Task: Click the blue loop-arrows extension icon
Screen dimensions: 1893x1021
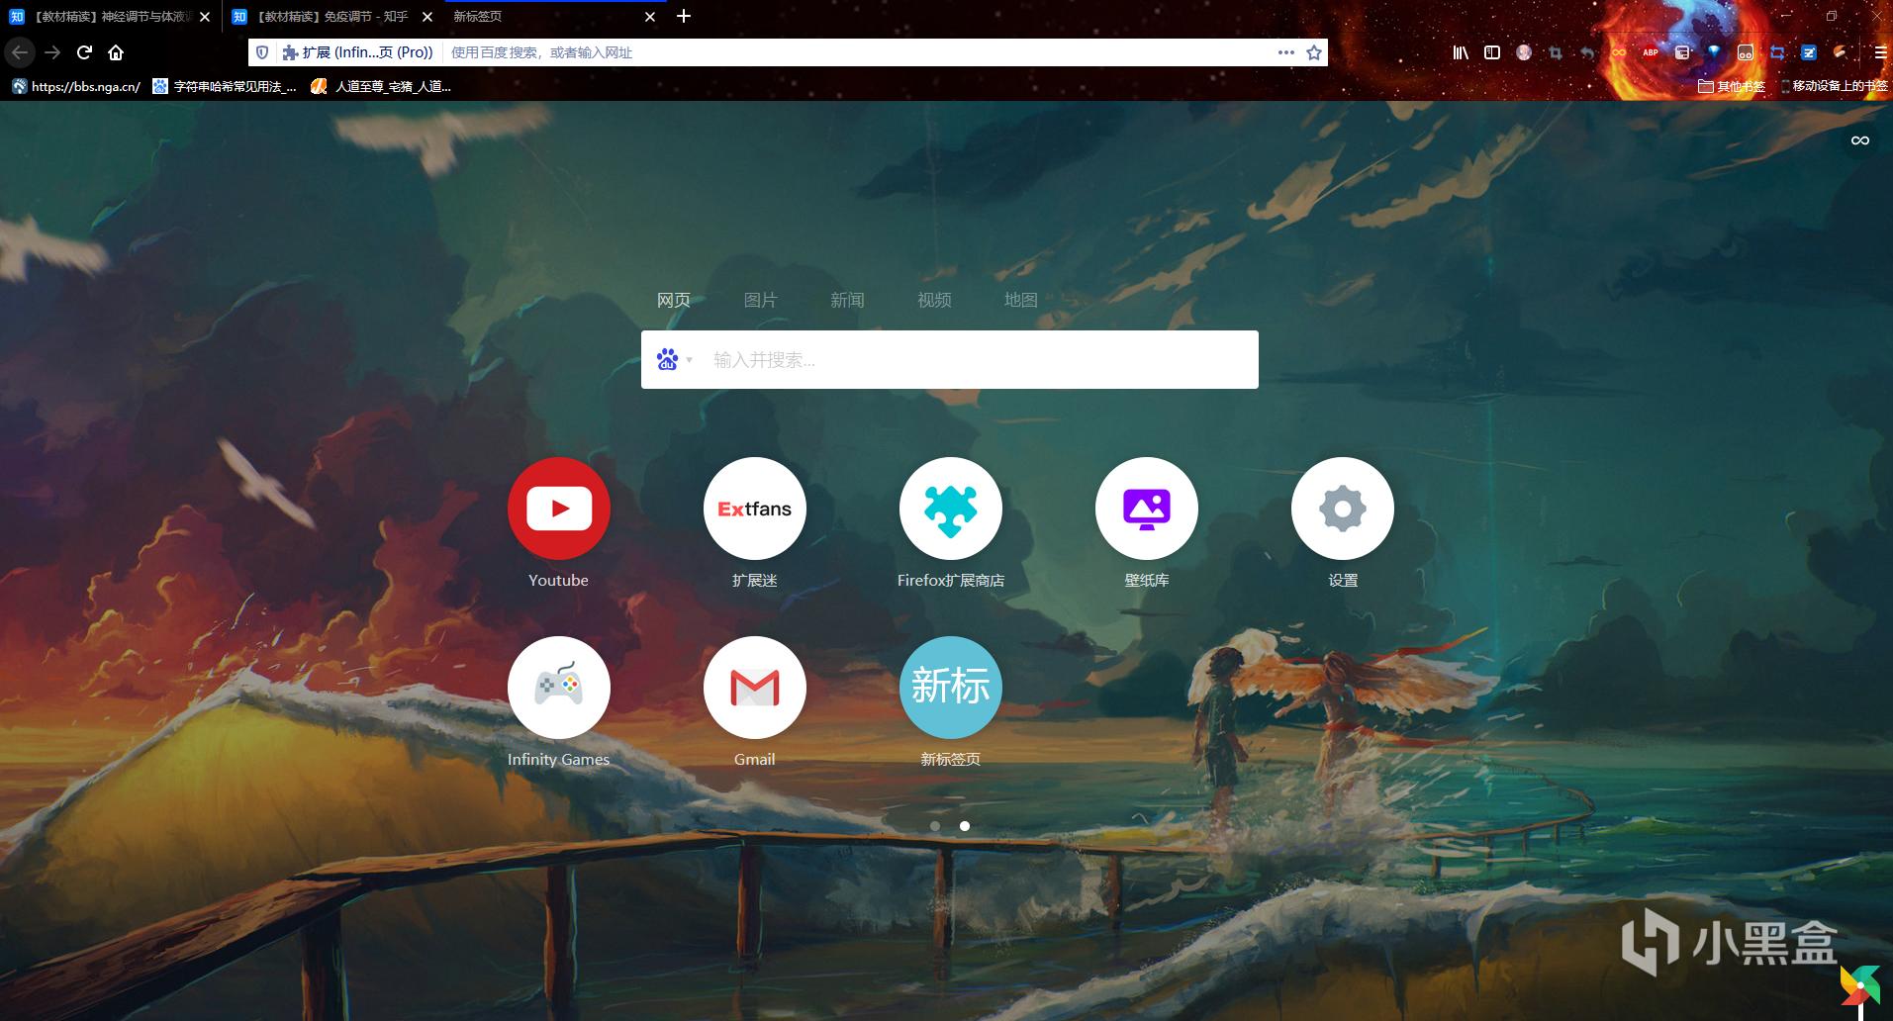Action: pyautogui.click(x=1777, y=52)
